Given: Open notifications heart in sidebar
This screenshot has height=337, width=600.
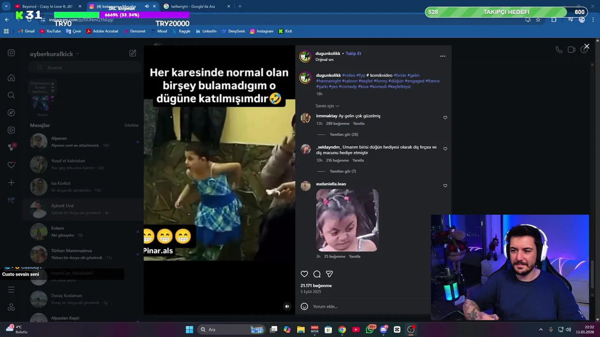Looking at the screenshot, I should coord(11,165).
